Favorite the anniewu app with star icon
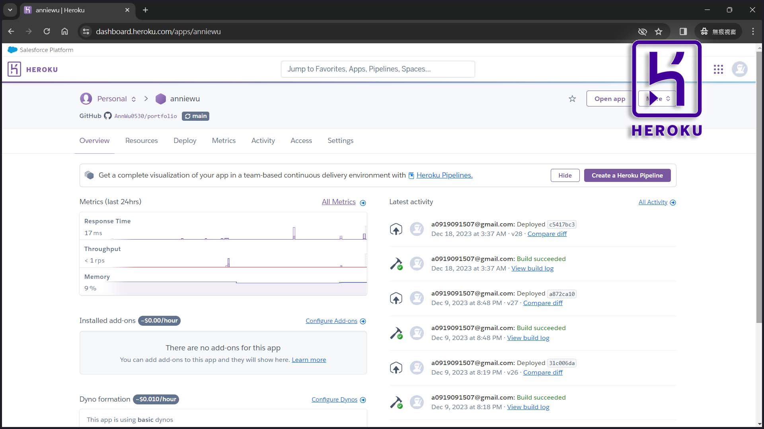This screenshot has height=429, width=764. tap(572, 99)
